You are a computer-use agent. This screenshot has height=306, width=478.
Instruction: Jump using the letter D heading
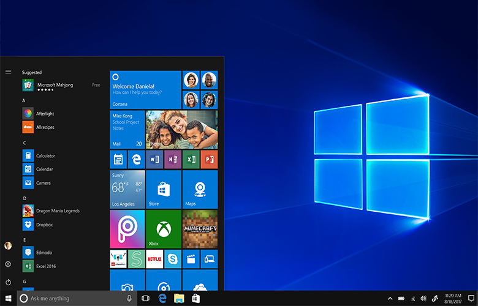tap(25, 198)
